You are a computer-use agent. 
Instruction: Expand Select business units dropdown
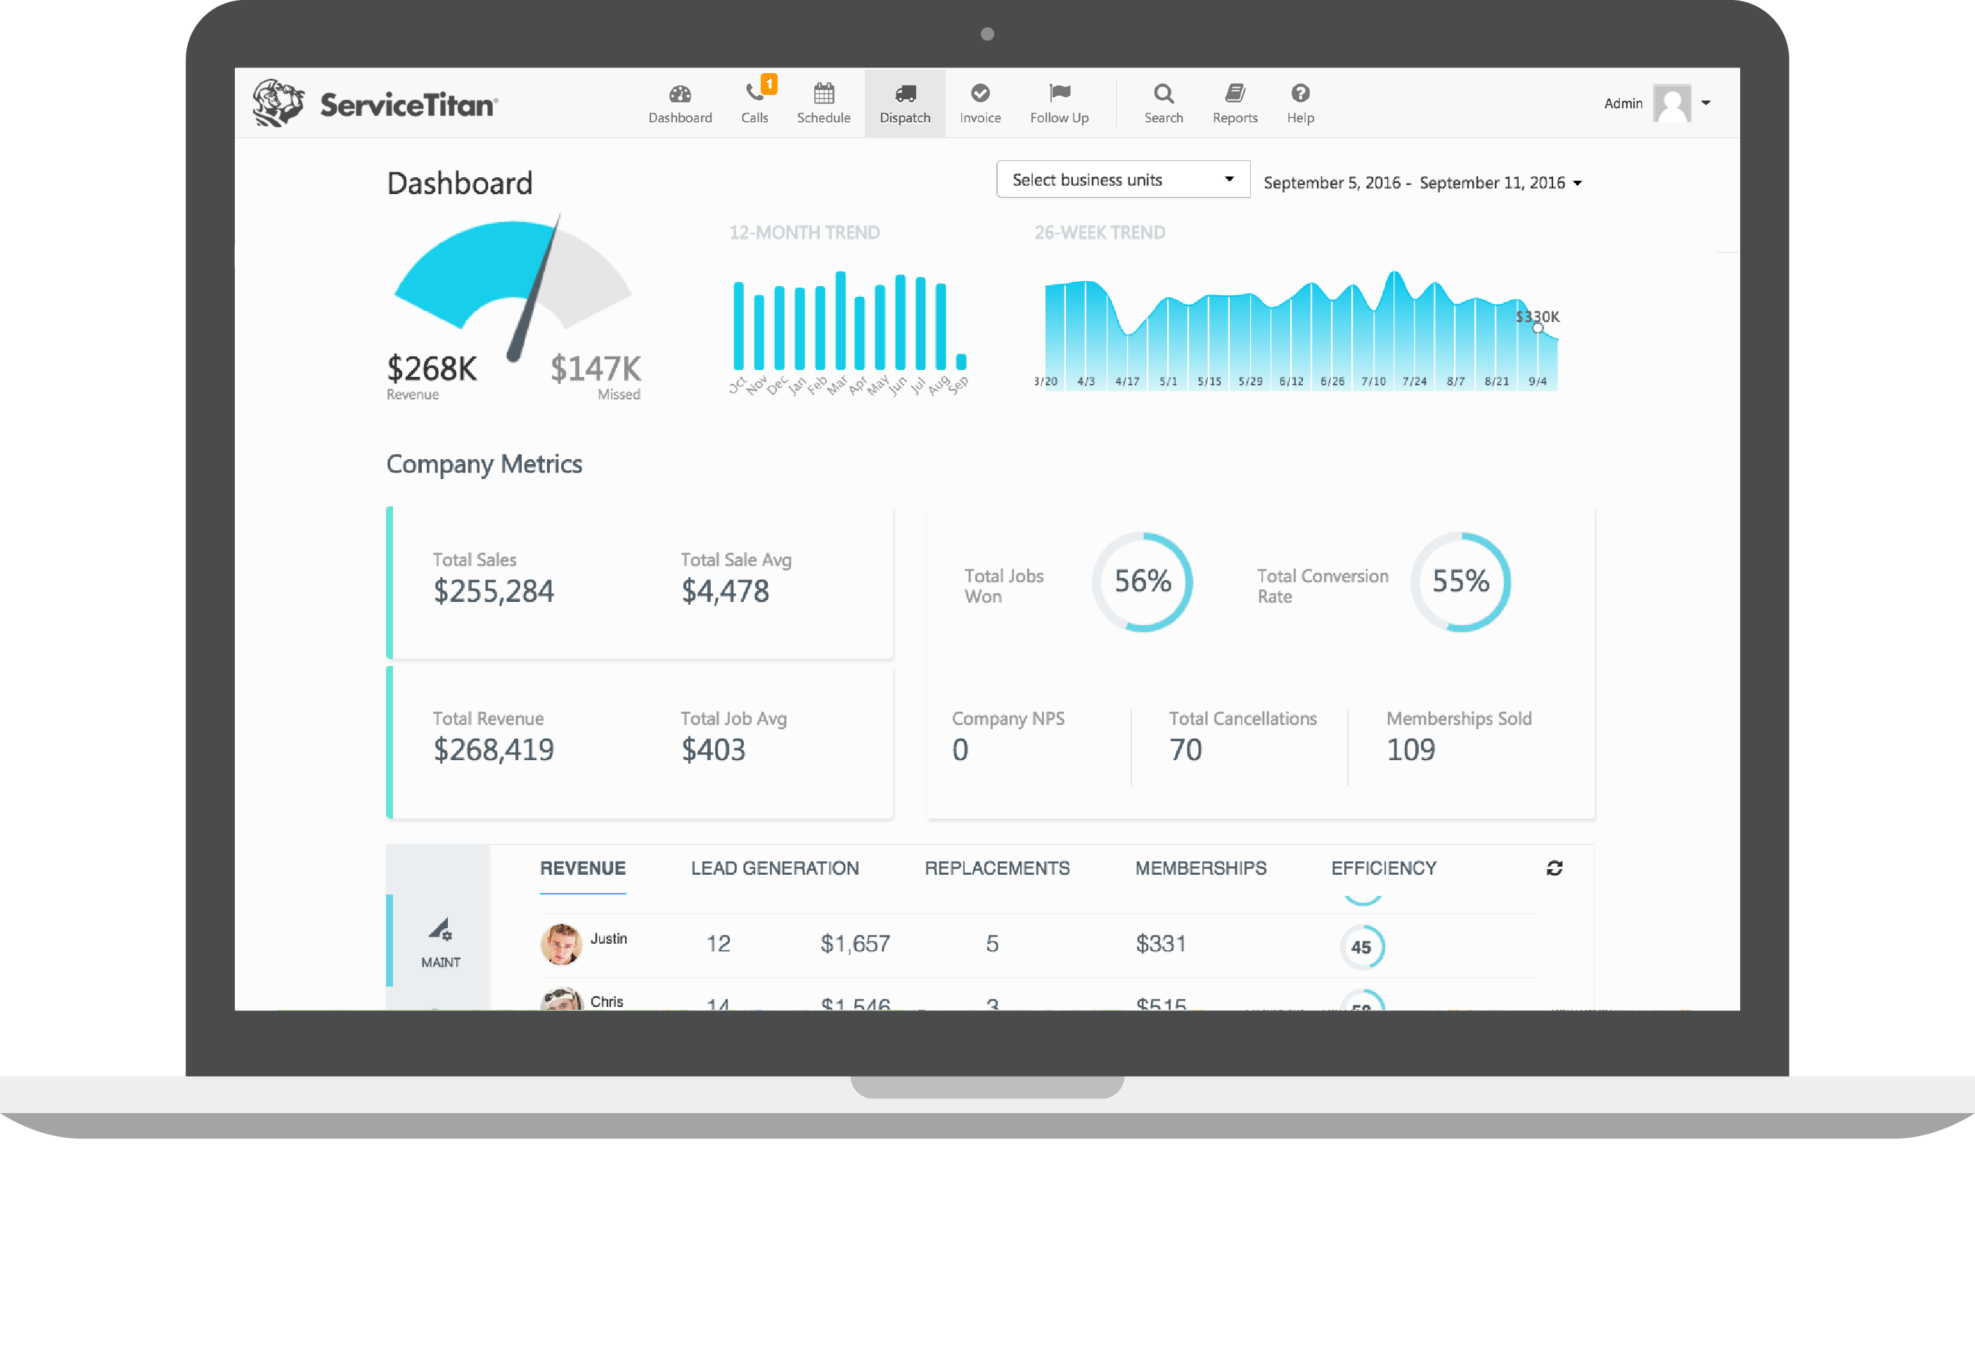click(x=1121, y=179)
